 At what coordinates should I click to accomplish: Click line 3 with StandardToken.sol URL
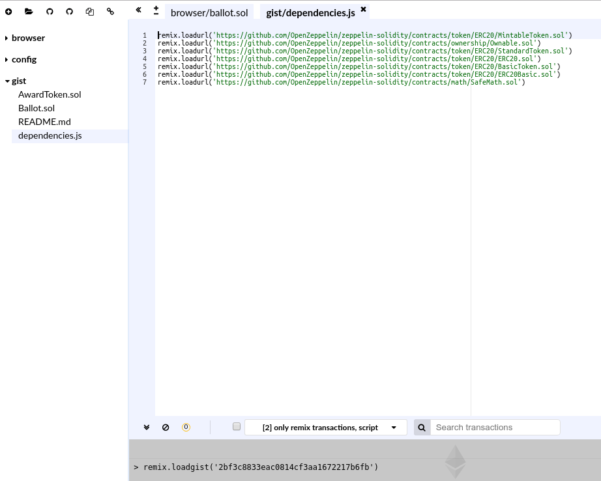364,51
